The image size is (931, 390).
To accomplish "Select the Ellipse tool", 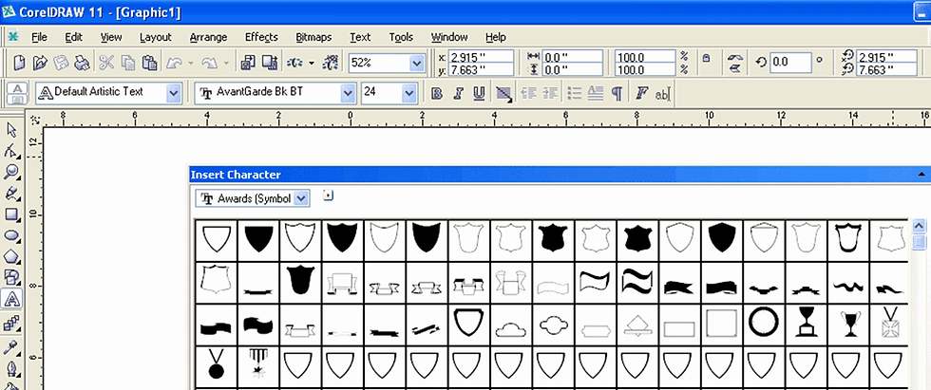I will [x=11, y=236].
